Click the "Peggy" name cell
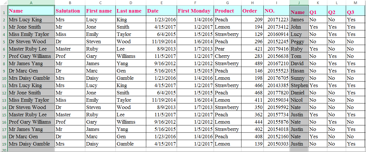This screenshot has height=152, width=366. pyautogui.click(x=299, y=42)
